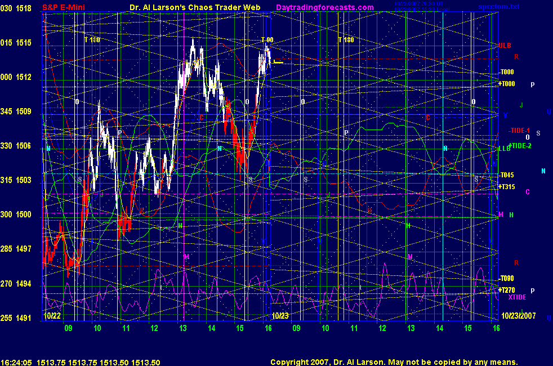Select the "T 00" marker near the price peak
Screen dimensions: 553x366
tap(267, 39)
